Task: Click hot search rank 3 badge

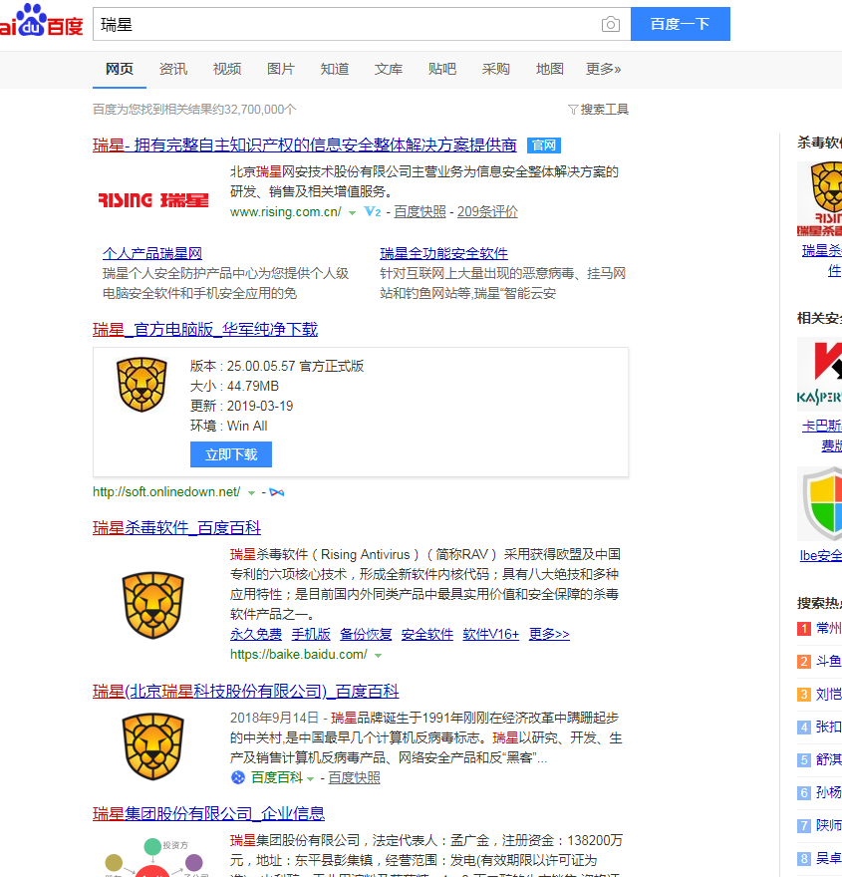Action: [x=804, y=695]
